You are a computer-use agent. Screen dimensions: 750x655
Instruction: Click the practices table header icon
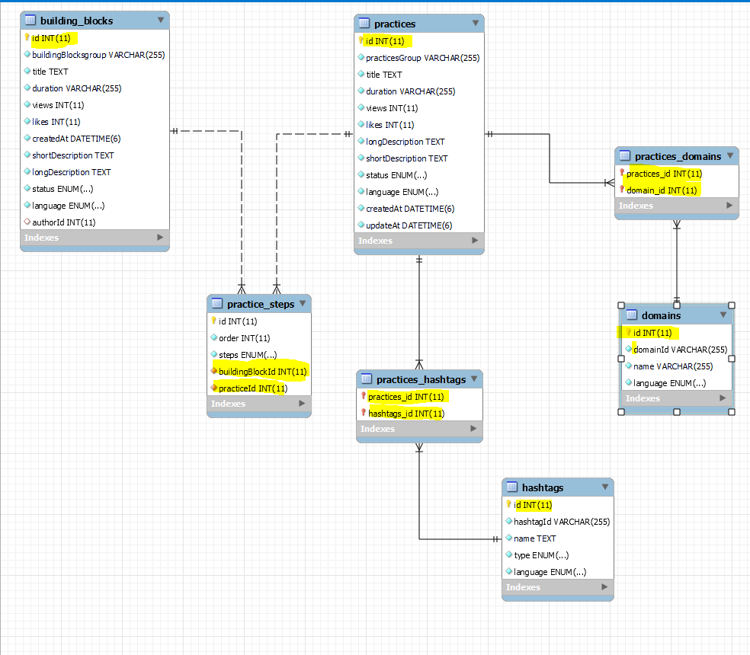pos(364,24)
